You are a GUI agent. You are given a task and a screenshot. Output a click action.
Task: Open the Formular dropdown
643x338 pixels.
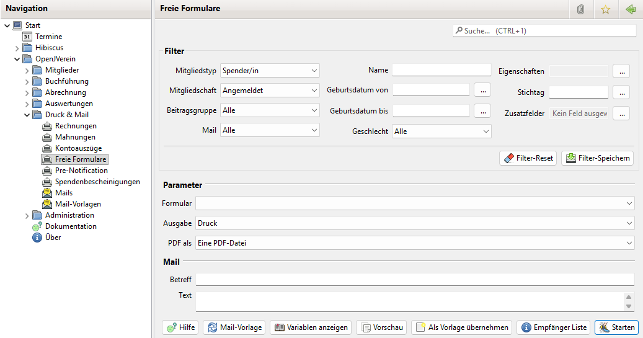414,203
